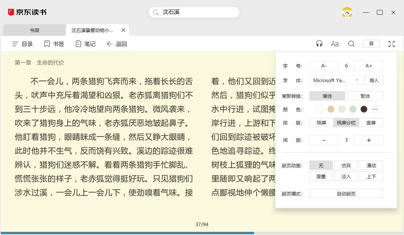Image resolution: width=404 pixels, height=235 pixels.
Task: Click the user avatar icon
Action: pyautogui.click(x=347, y=12)
